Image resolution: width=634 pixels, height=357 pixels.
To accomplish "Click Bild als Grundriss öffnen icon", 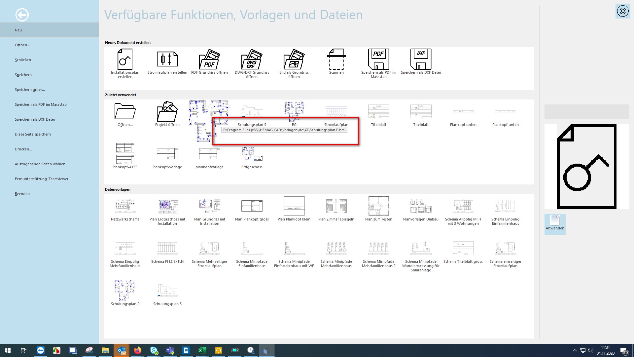I will coord(294,59).
